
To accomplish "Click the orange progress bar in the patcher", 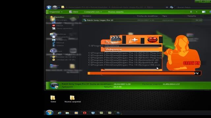I will point(141,73).
